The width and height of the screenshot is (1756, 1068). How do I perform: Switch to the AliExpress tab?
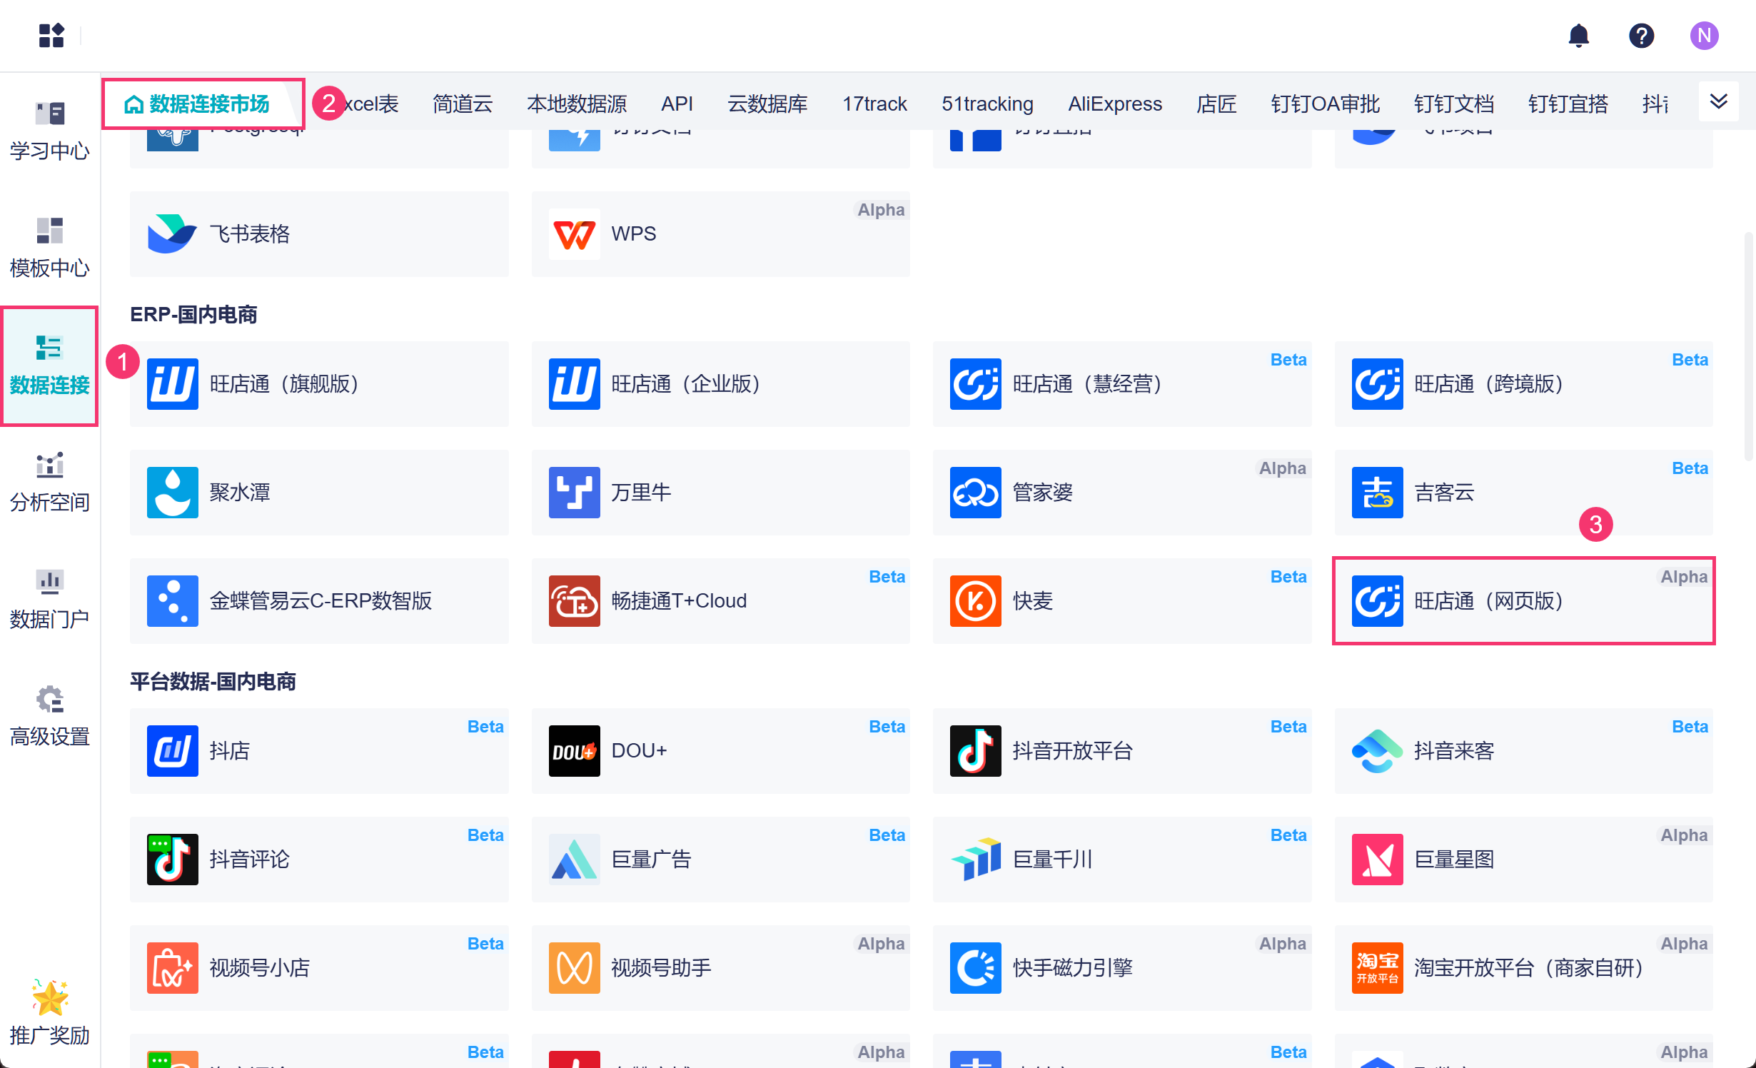tap(1115, 104)
